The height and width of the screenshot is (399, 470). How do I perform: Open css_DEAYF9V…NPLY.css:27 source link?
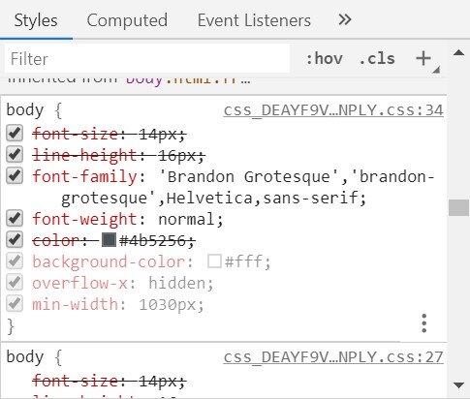tap(333, 357)
